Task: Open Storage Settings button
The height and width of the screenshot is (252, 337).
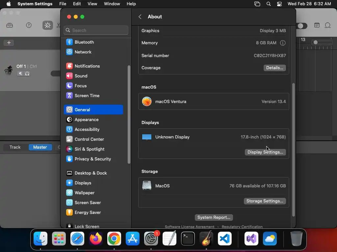Action: (265, 201)
